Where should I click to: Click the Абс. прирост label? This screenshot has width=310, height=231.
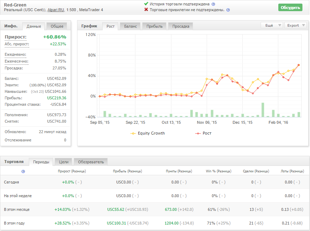[x=17, y=44]
